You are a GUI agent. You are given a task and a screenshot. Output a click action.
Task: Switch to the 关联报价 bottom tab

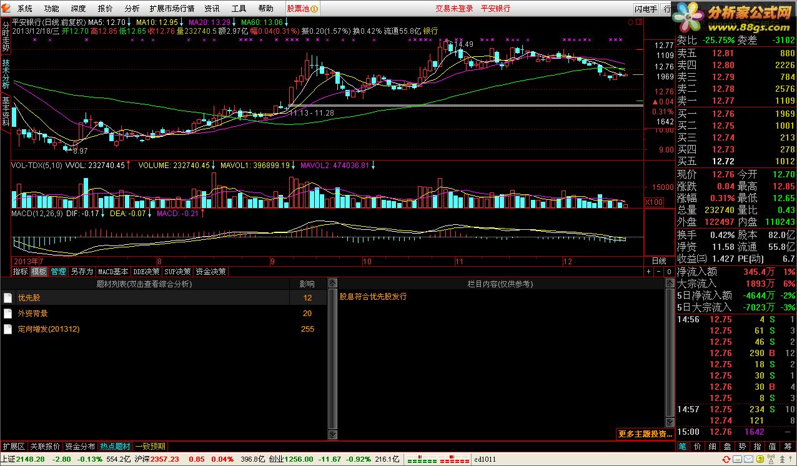pyautogui.click(x=45, y=447)
